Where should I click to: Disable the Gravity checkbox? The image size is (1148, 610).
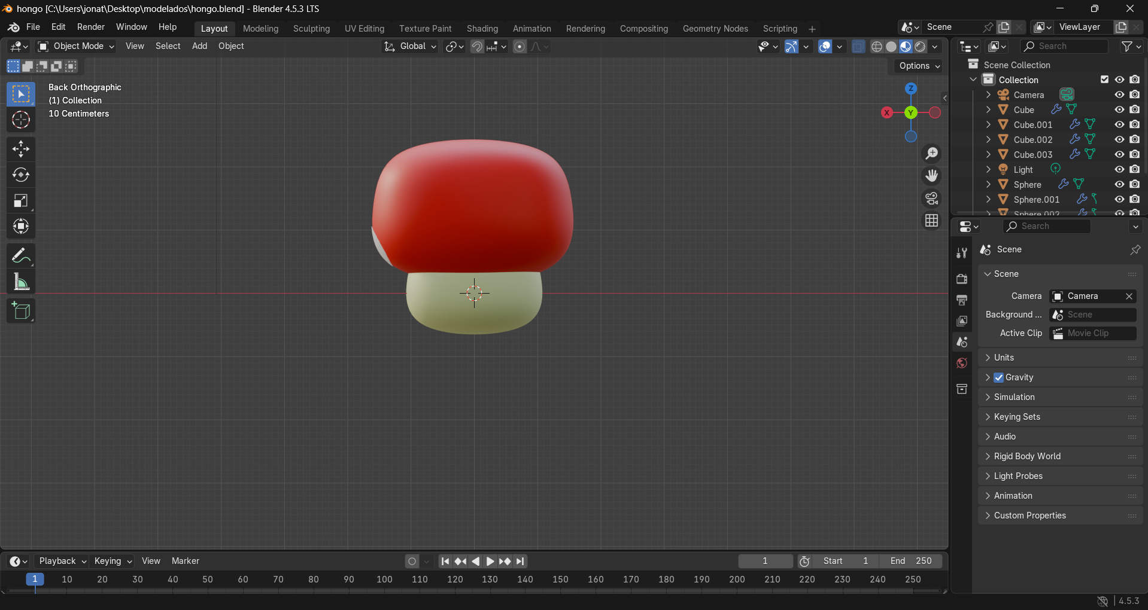tap(998, 377)
